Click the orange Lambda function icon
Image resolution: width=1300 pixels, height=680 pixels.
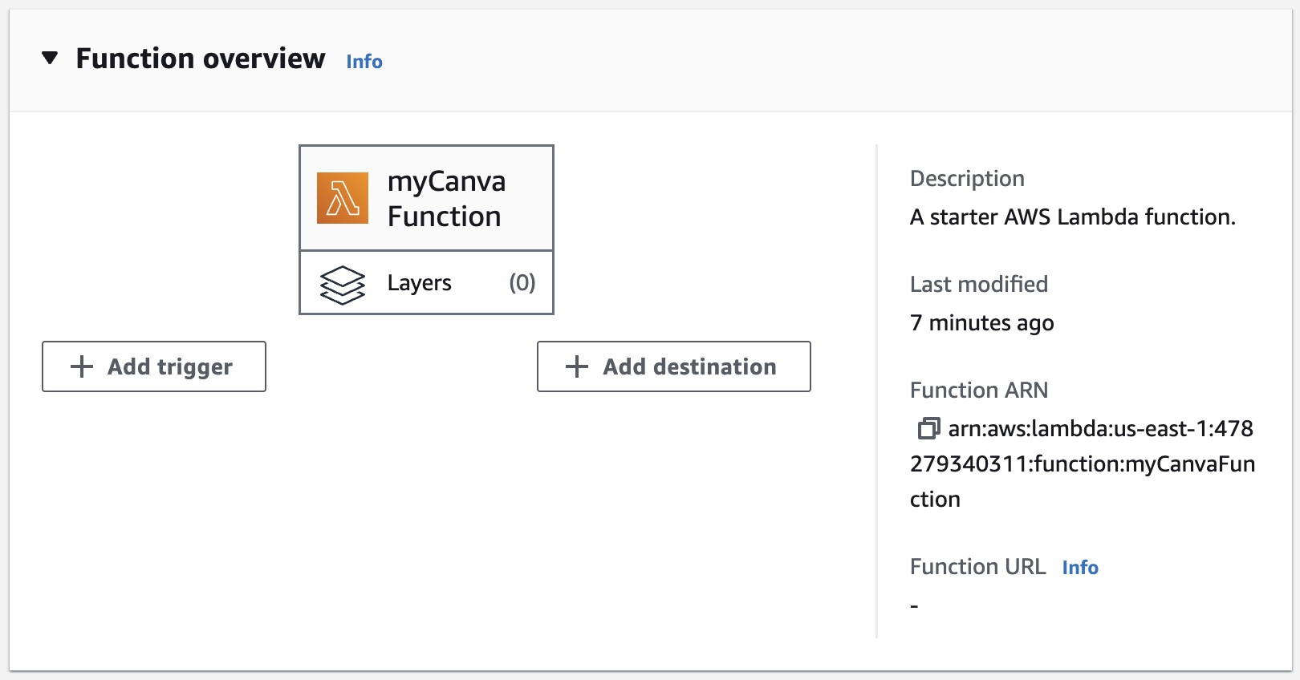click(343, 198)
